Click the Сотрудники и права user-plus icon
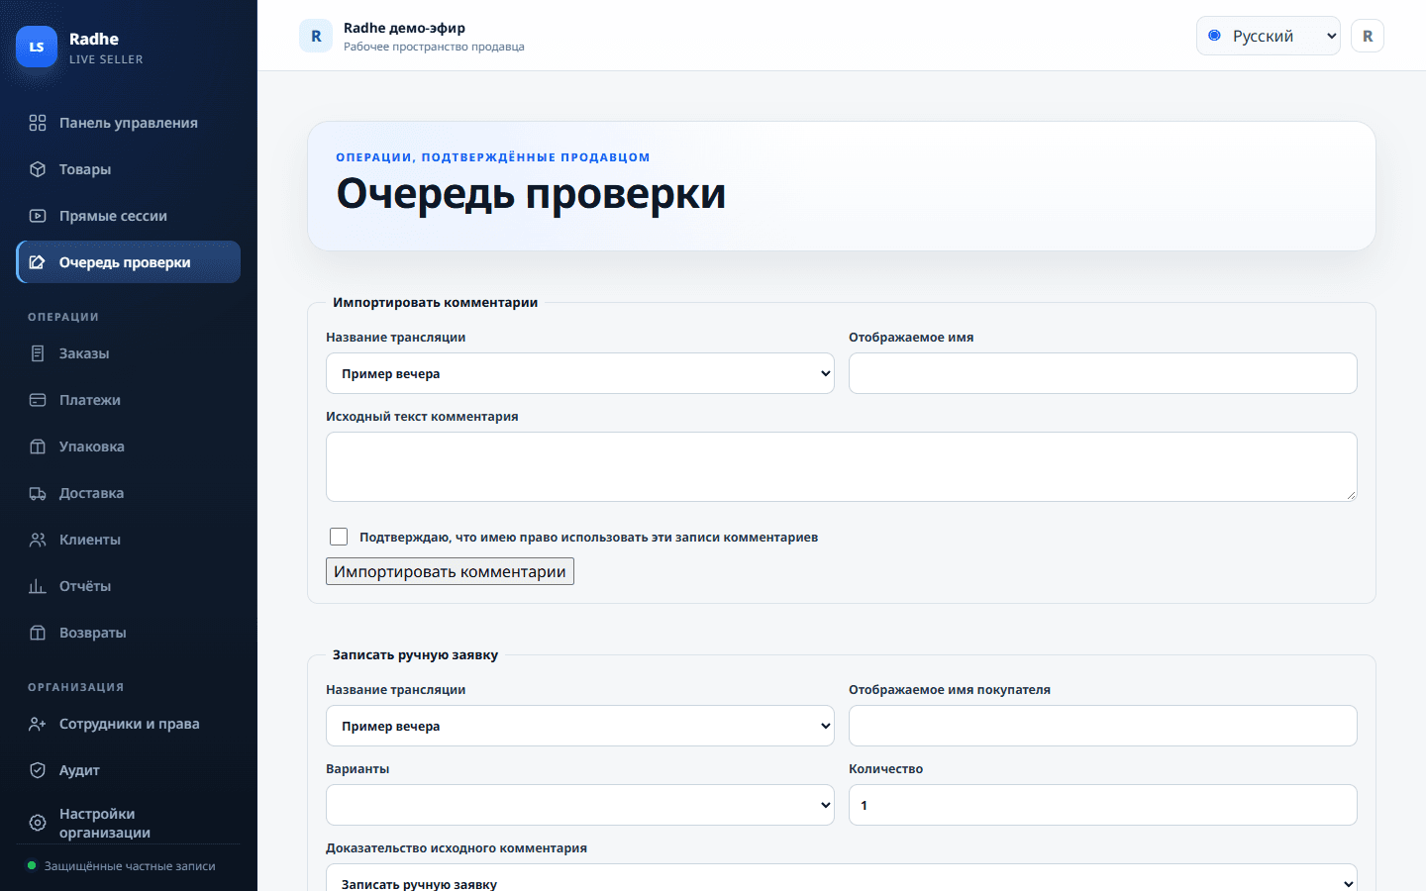The height and width of the screenshot is (891, 1426). [38, 724]
